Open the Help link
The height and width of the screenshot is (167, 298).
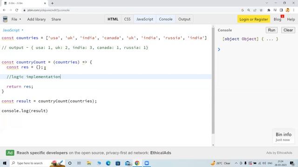[291, 19]
